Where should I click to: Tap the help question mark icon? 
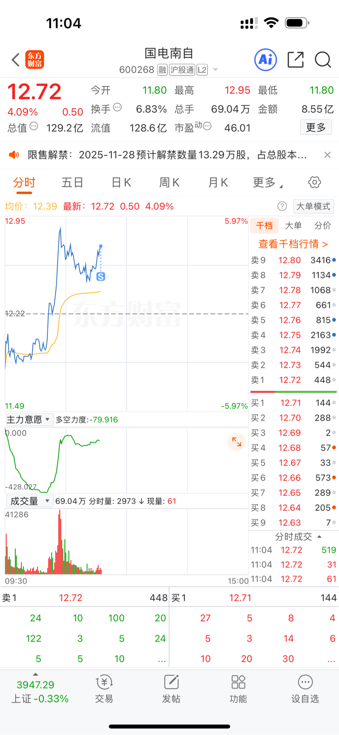click(x=282, y=206)
